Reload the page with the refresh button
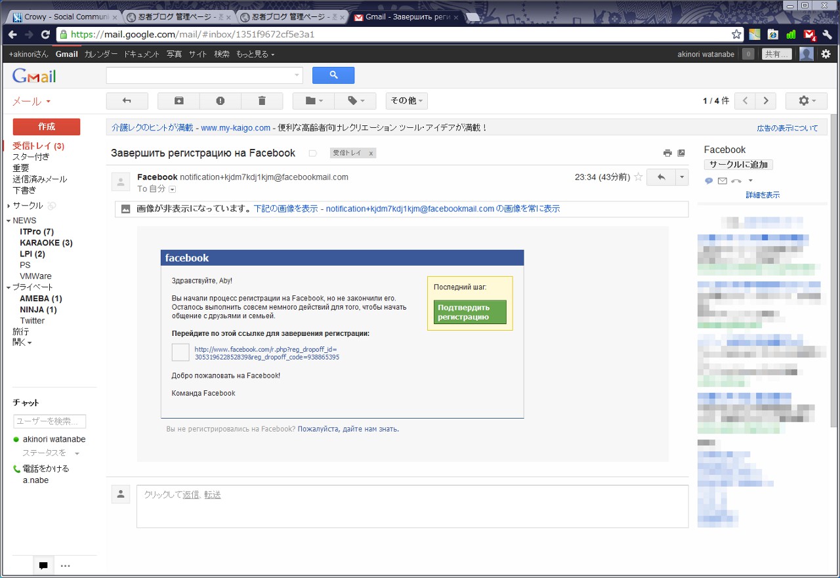This screenshot has width=840, height=578. pyautogui.click(x=45, y=35)
